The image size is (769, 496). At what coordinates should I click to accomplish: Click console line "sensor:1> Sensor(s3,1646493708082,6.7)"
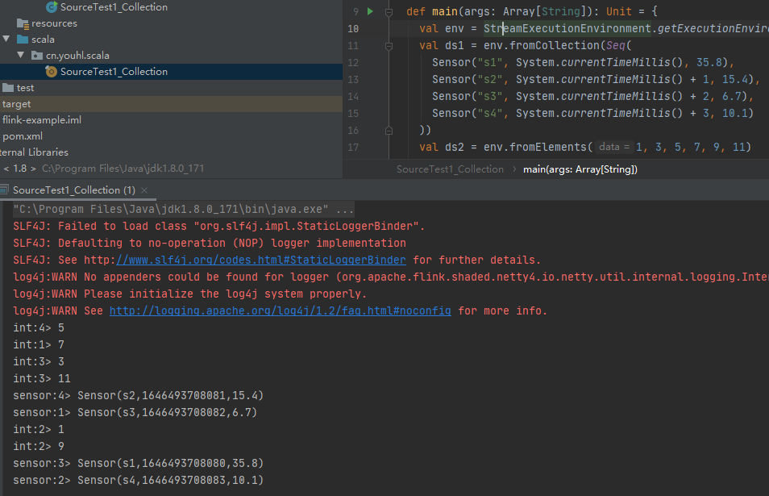click(135, 413)
